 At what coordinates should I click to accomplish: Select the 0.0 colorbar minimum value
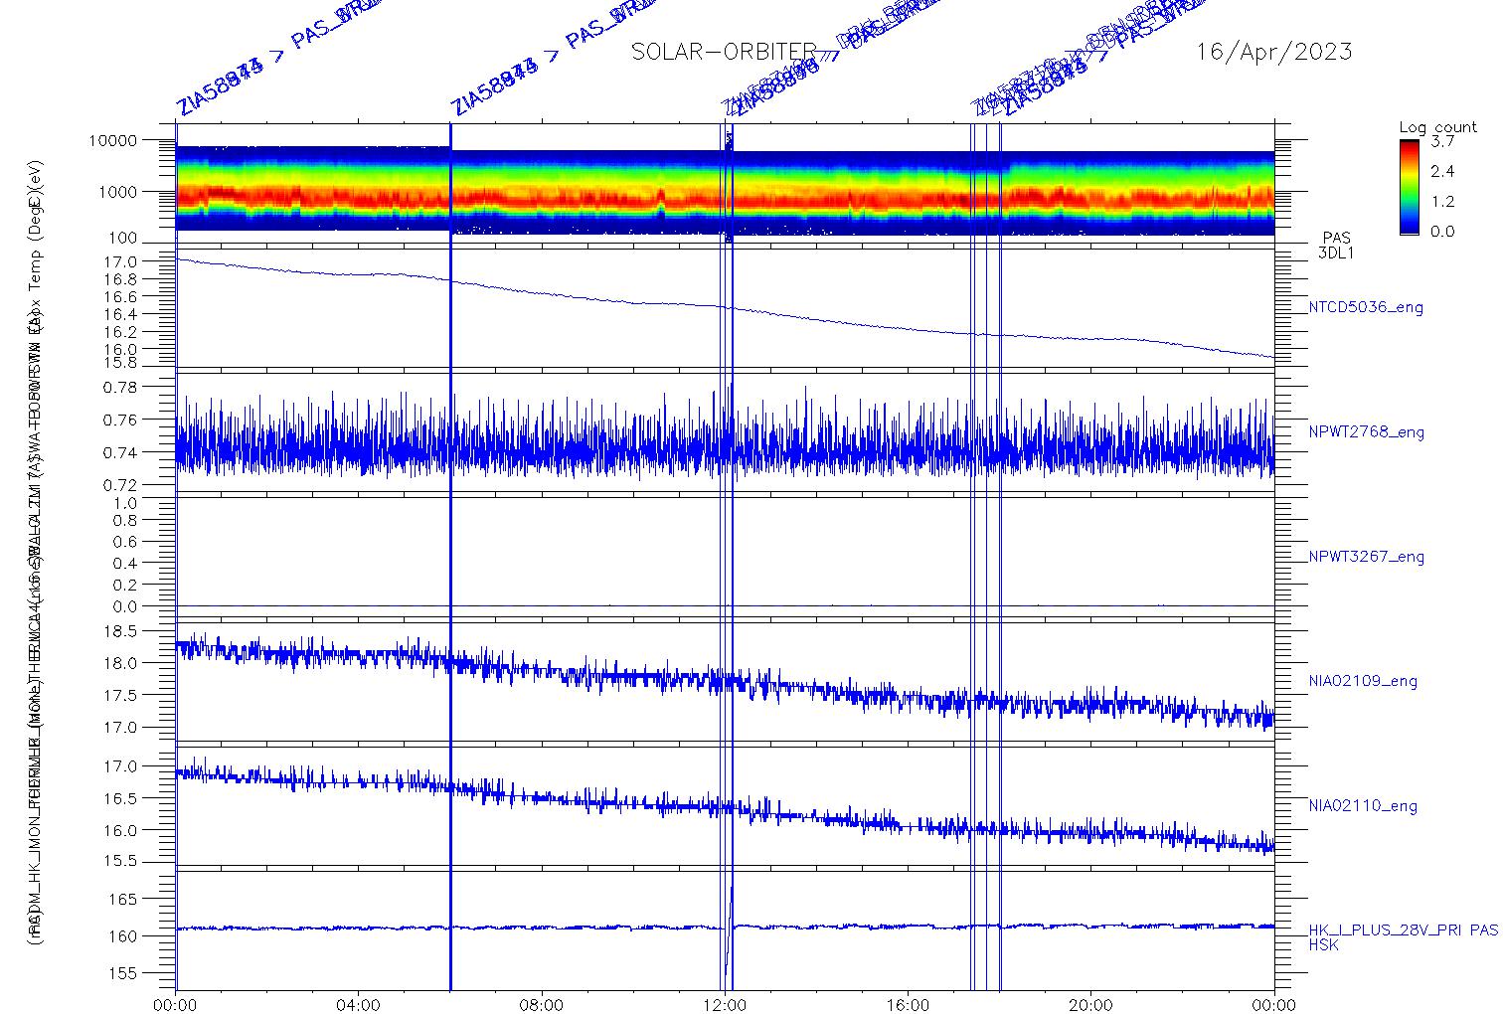coord(1441,232)
